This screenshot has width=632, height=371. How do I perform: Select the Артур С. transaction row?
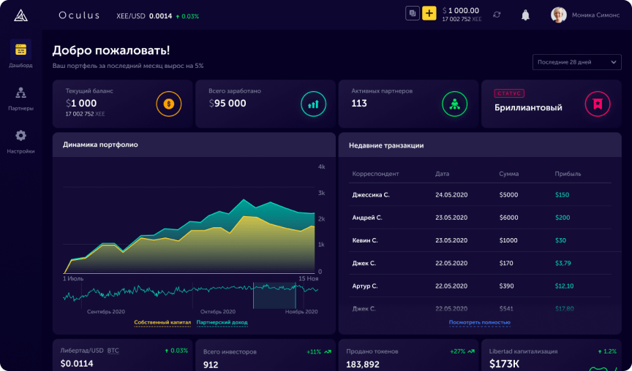tap(480, 286)
